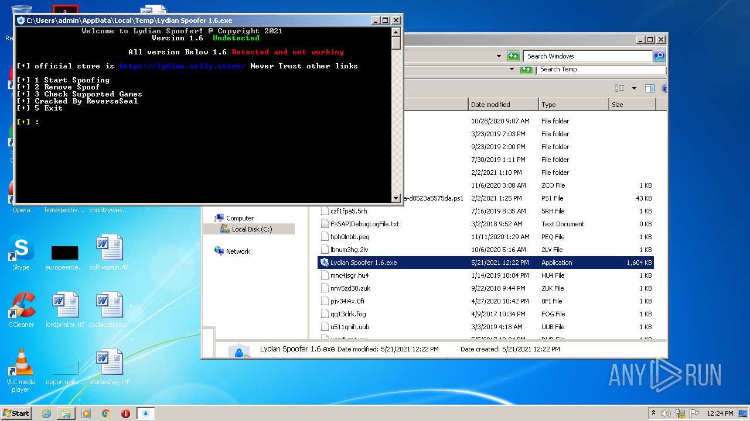Screen dimensions: 750x421
Task: Sort files by Size column
Action: (632, 105)
